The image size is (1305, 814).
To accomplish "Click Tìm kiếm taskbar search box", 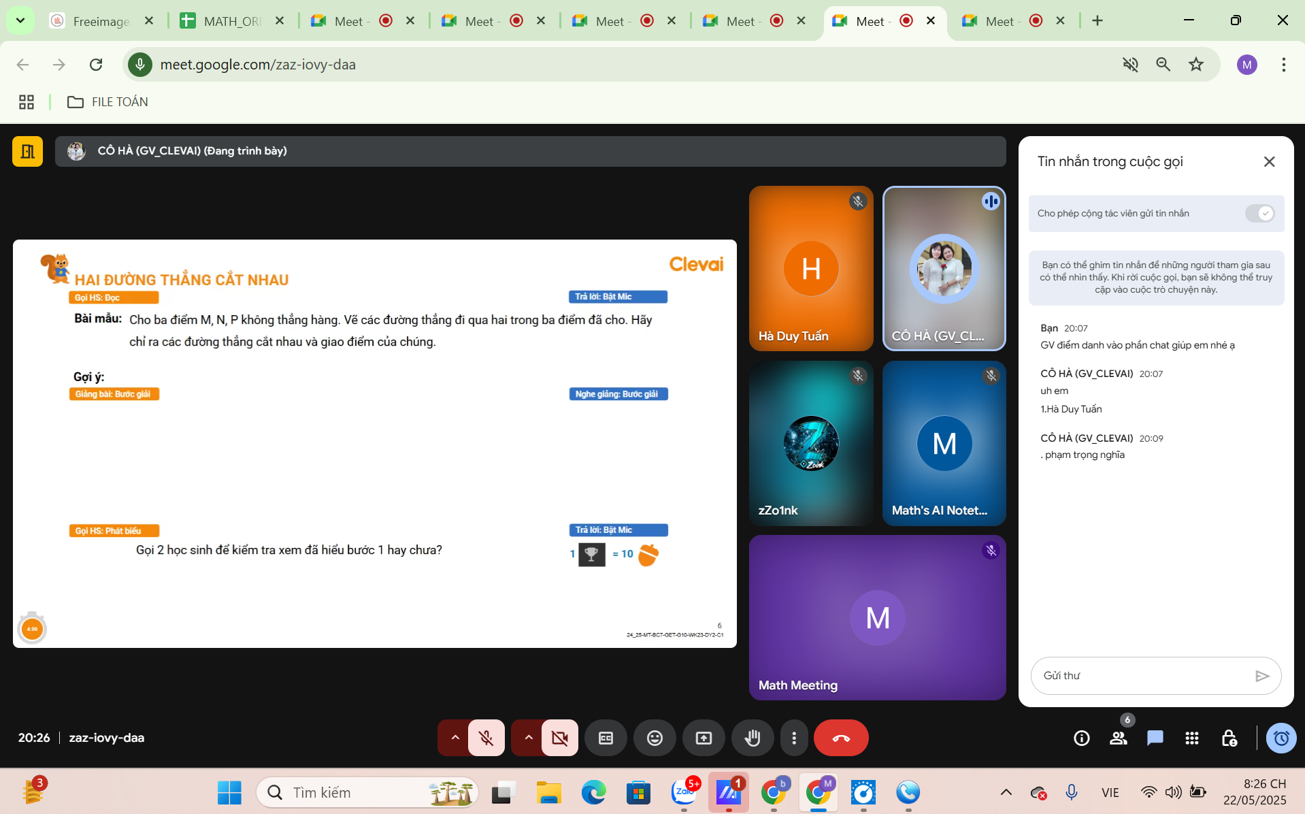I will (x=367, y=792).
